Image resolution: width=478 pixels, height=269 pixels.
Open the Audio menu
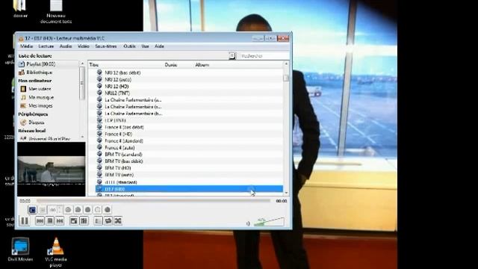click(x=66, y=46)
